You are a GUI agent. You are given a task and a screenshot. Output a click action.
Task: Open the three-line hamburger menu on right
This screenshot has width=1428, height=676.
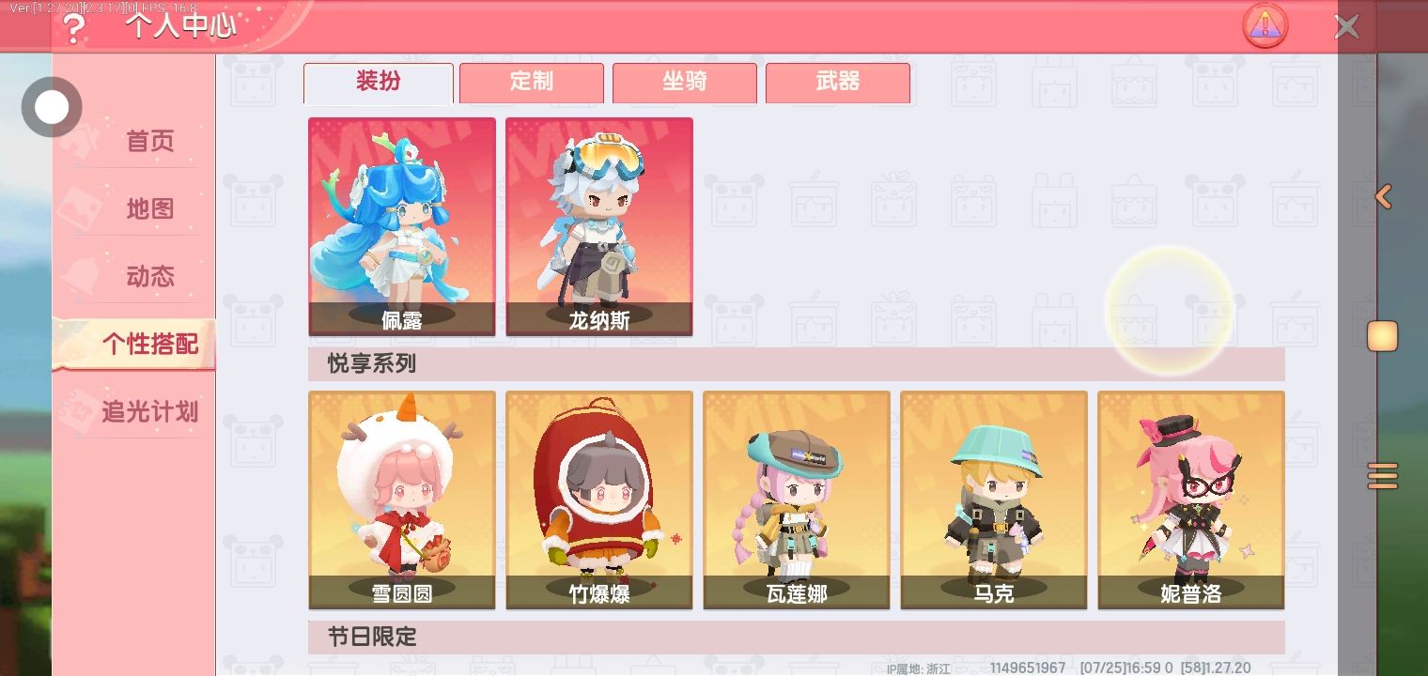(1382, 476)
